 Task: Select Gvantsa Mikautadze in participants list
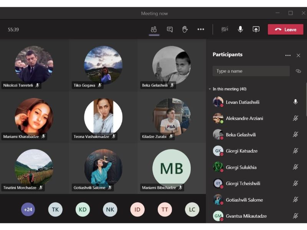tap(256, 216)
